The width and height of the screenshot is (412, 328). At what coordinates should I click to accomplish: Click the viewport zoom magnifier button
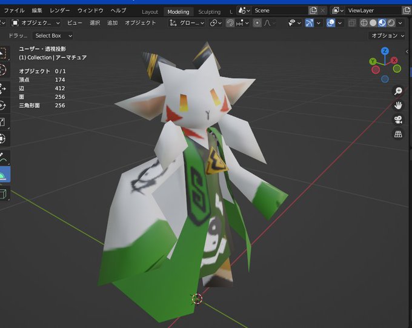click(x=398, y=91)
